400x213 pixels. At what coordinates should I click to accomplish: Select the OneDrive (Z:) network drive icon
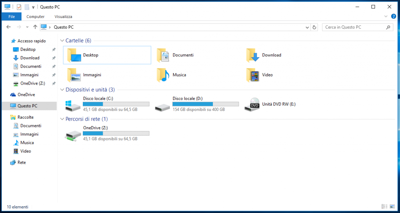tap(73, 135)
